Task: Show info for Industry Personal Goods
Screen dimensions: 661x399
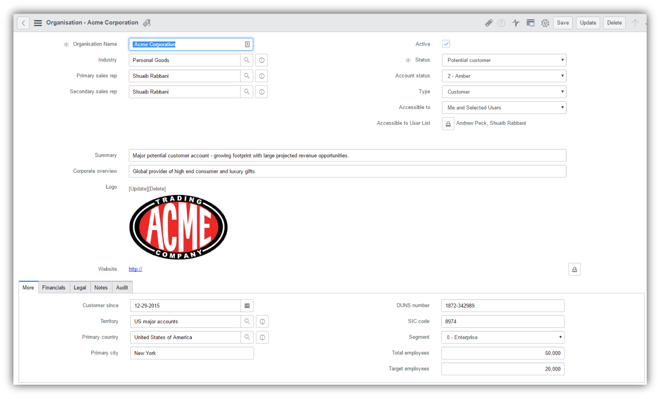Action: coord(261,60)
